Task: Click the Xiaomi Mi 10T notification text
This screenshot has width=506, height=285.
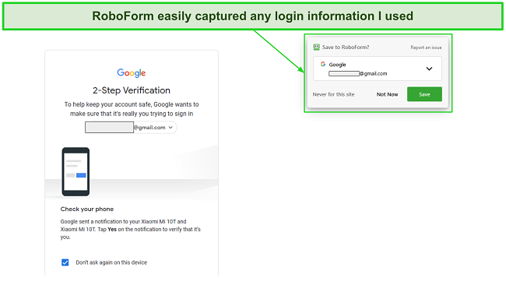Action: [x=130, y=229]
